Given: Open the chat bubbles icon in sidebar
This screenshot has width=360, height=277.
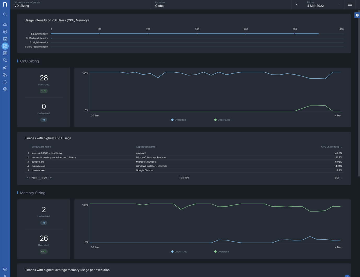Looking at the screenshot, I should [x=5, y=60].
